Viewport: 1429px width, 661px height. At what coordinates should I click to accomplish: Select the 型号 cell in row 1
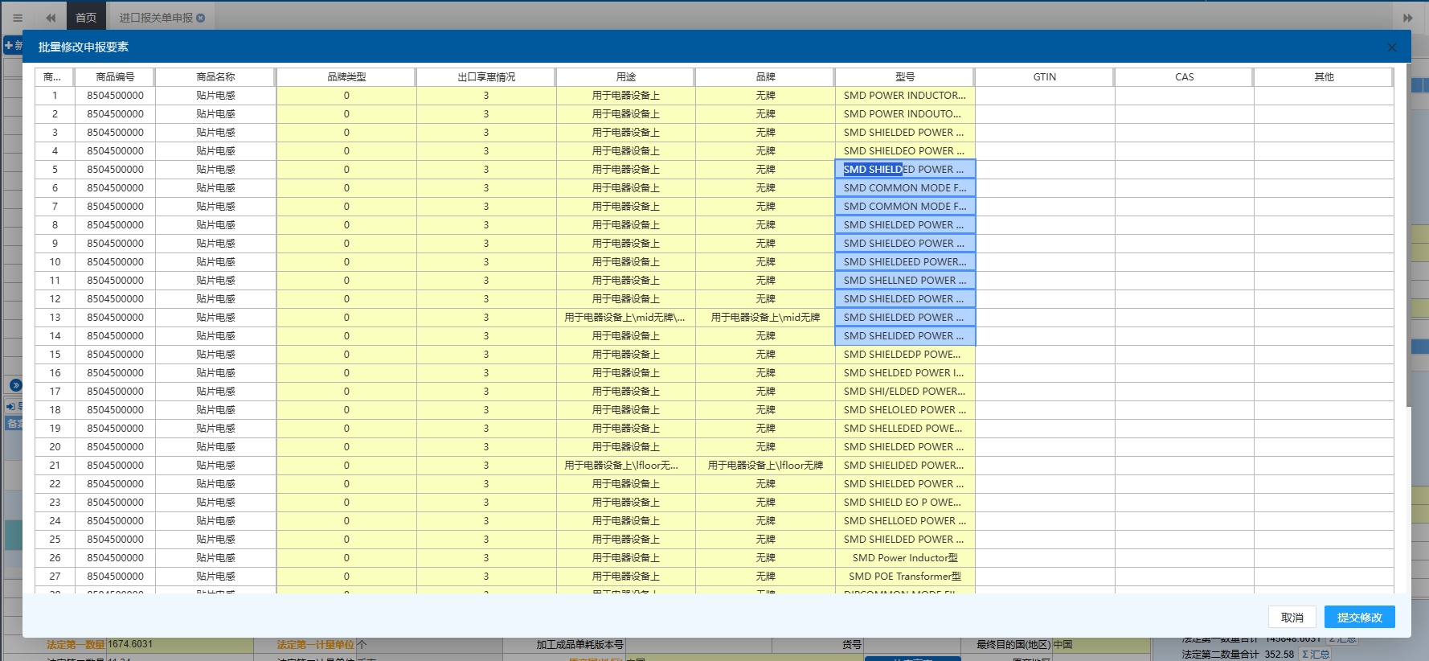[x=905, y=96]
